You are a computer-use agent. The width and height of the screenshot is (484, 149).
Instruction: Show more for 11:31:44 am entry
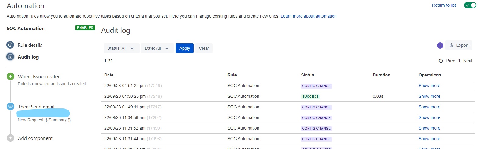point(429,139)
